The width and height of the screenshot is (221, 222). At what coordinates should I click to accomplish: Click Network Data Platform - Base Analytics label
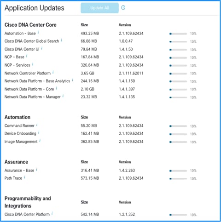(x=37, y=81)
